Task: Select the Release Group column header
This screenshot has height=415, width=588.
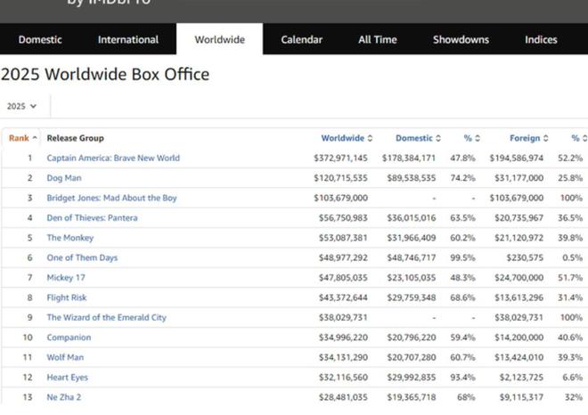Action: coord(76,138)
